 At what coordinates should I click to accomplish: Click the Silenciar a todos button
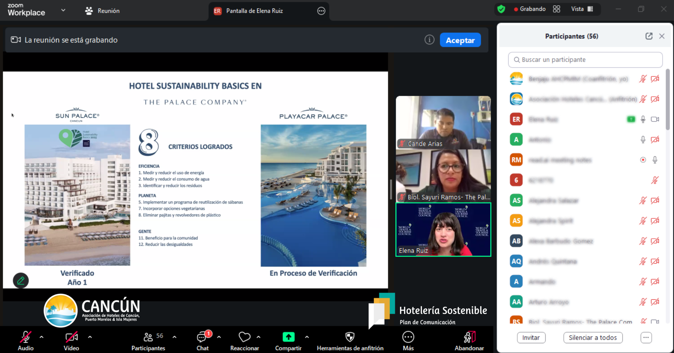click(592, 337)
